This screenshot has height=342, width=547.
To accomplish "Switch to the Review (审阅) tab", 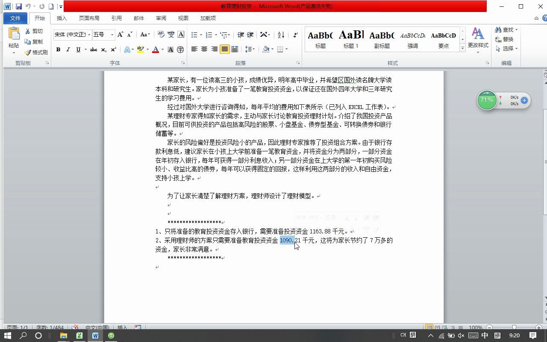I will 161,18.
